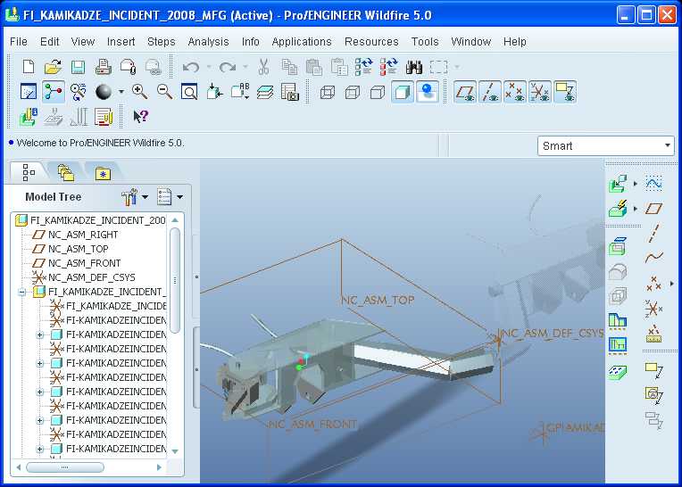
Task: Open Find tool with the binoculars icon
Action: click(413, 67)
